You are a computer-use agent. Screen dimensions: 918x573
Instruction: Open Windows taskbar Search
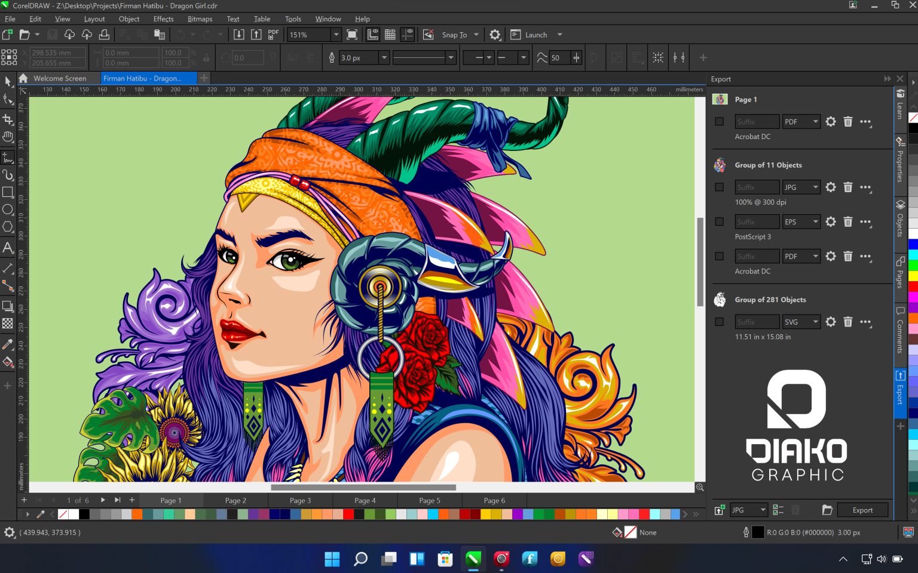[x=360, y=559]
